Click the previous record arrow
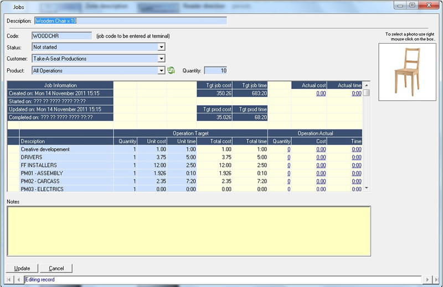The height and width of the screenshot is (287, 443). click(19, 280)
